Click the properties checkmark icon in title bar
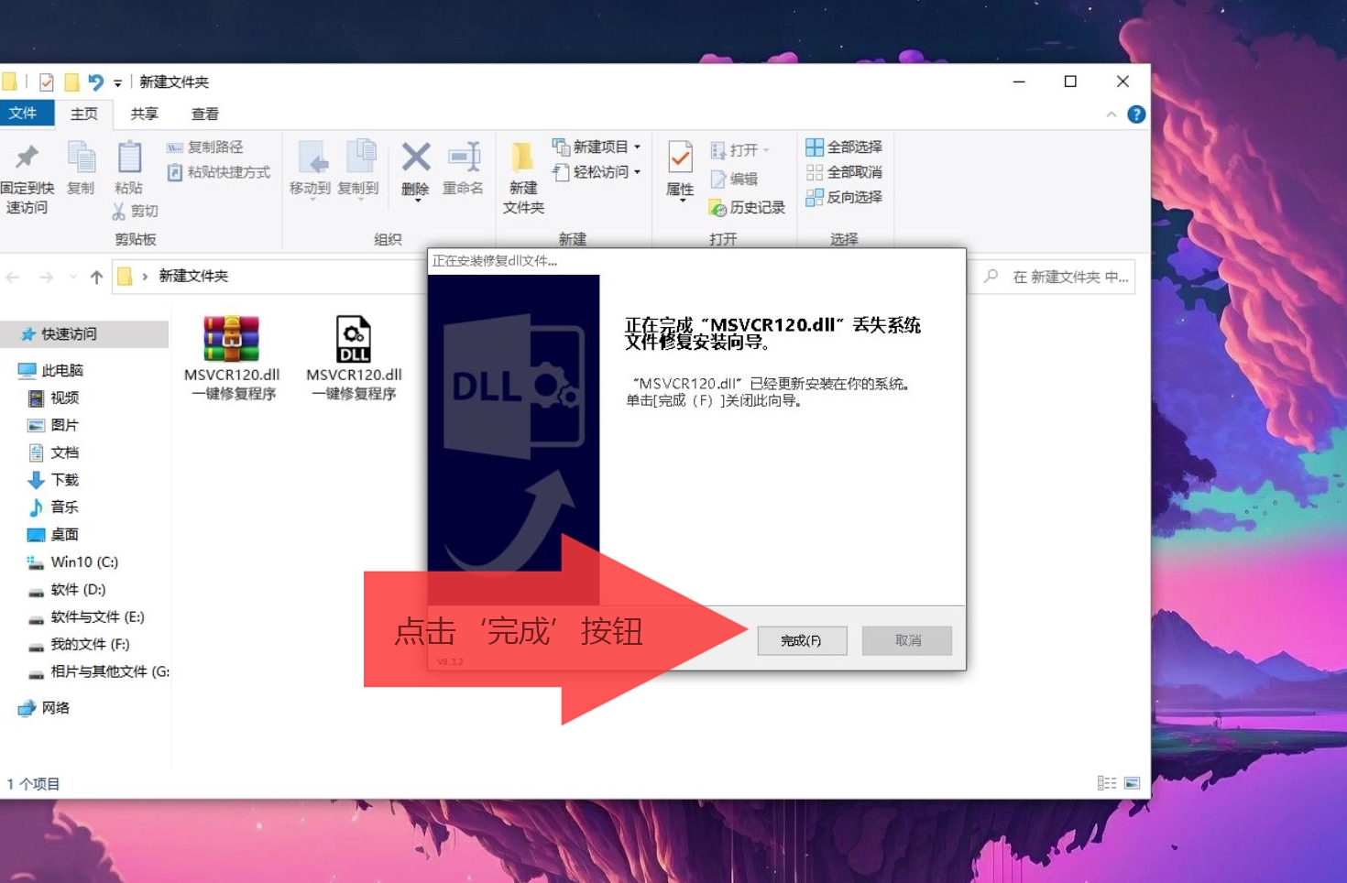The width and height of the screenshot is (1347, 883). pyautogui.click(x=46, y=82)
